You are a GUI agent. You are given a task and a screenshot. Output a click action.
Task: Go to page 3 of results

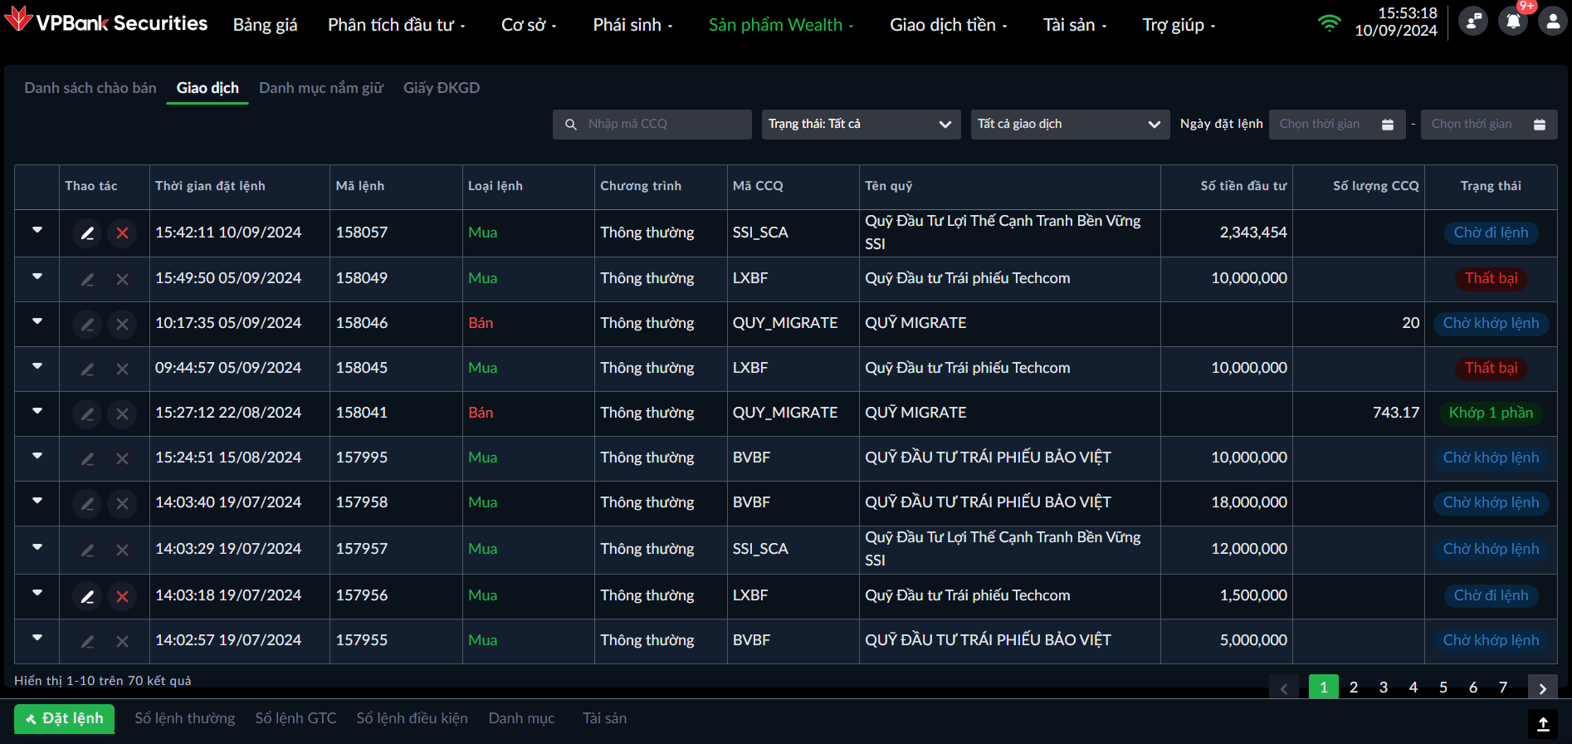coord(1384,687)
